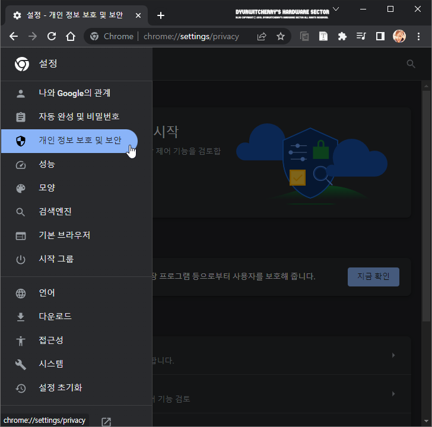This screenshot has height=427, width=432.
Task: Open Chrome's three-dot menu
Action: click(418, 36)
